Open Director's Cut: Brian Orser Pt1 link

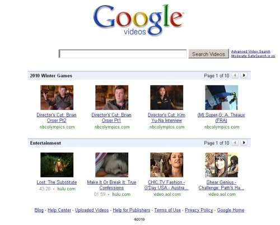[x=111, y=118]
